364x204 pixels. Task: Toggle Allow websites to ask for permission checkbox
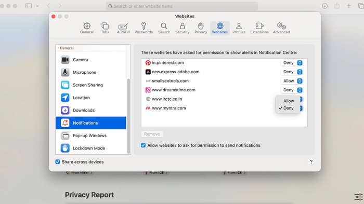click(143, 145)
